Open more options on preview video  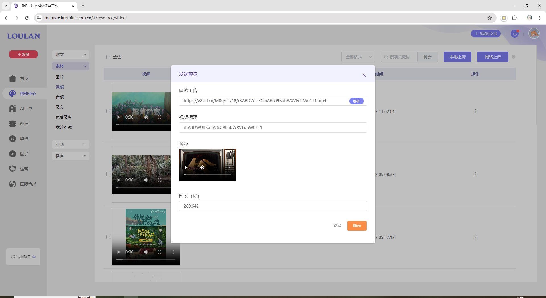pos(229,167)
